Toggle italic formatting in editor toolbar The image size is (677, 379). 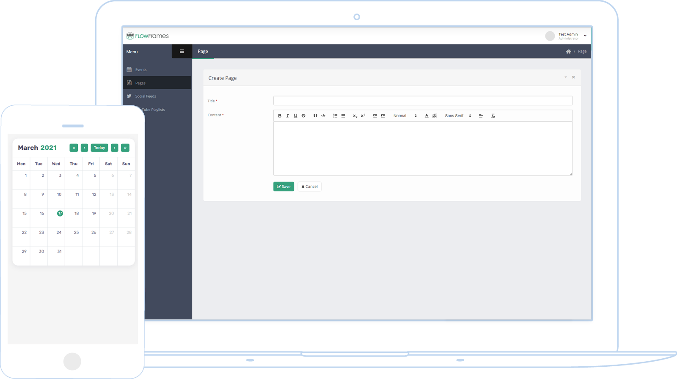(288, 116)
